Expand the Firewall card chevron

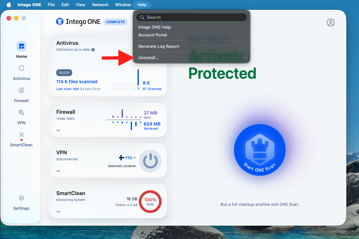coord(58,130)
